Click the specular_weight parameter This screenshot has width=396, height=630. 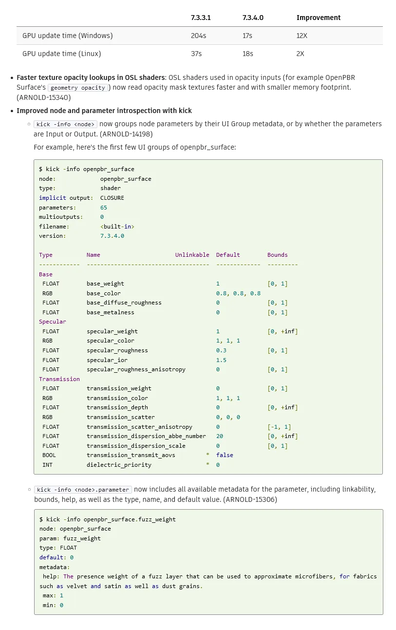[112, 331]
